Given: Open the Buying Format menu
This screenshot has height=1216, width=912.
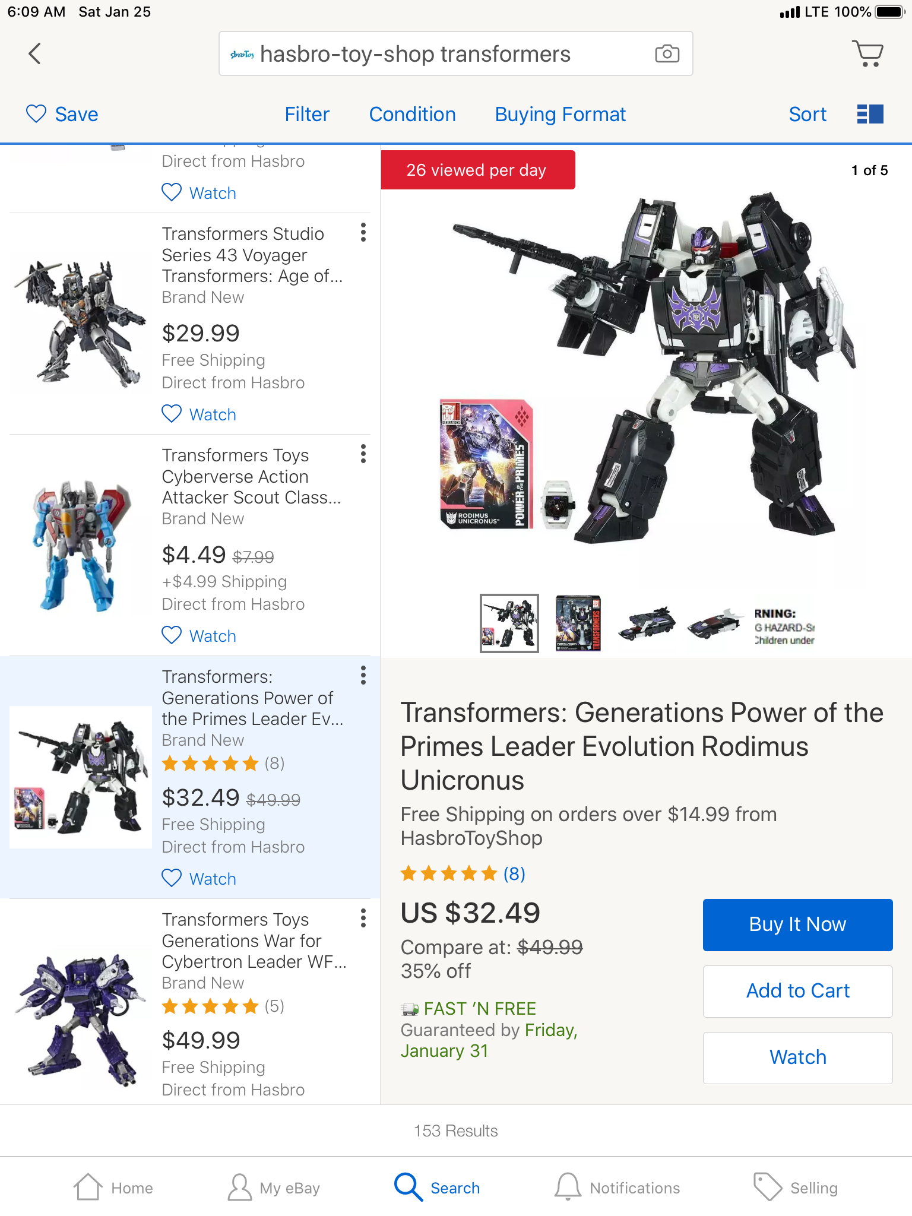Looking at the screenshot, I should pos(560,114).
